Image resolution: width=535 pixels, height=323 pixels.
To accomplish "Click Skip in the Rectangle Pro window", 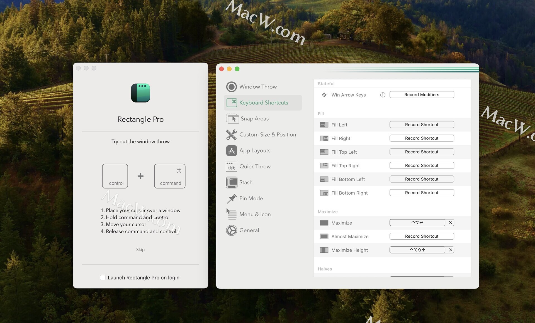I will [x=140, y=250].
